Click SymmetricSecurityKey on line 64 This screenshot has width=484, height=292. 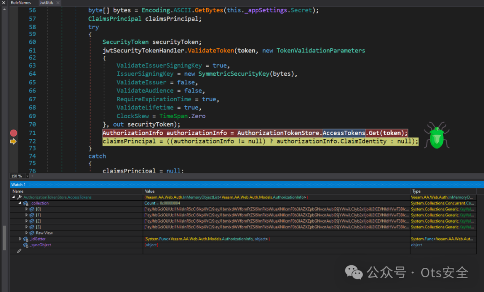tap(233, 74)
